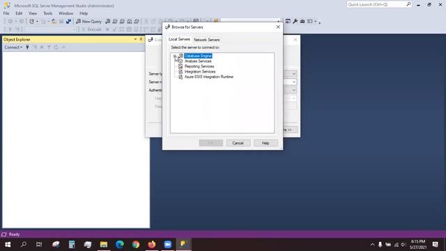Select Analysis Services in server list
The image size is (446, 251).
tap(198, 61)
